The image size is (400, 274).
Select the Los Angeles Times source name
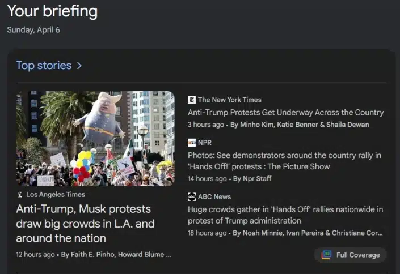pyautogui.click(x=56, y=195)
